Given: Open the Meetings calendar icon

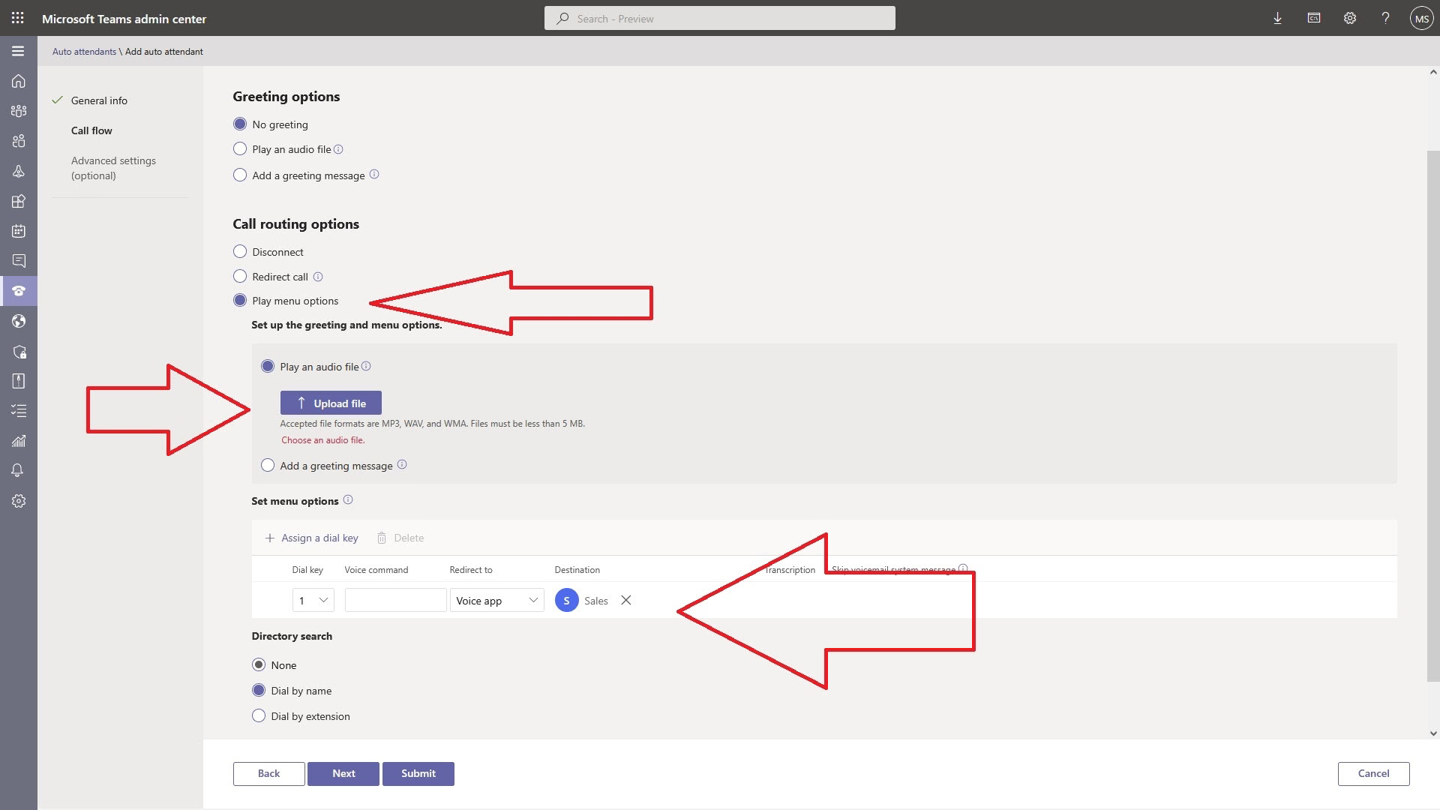Looking at the screenshot, I should pos(19,230).
